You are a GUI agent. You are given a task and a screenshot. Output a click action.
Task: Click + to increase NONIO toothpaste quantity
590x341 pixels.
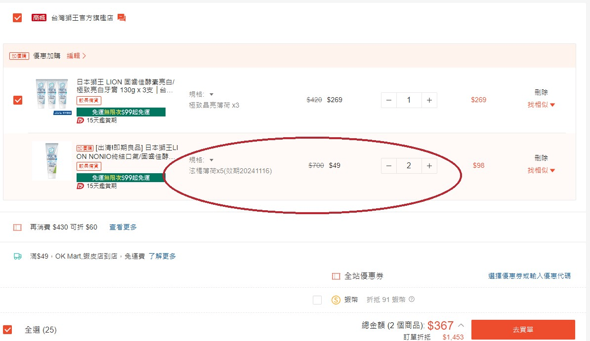[429, 165]
